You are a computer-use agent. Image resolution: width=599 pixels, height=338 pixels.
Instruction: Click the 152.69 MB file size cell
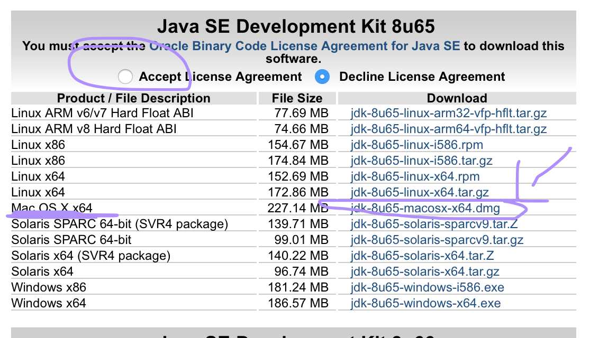298,177
